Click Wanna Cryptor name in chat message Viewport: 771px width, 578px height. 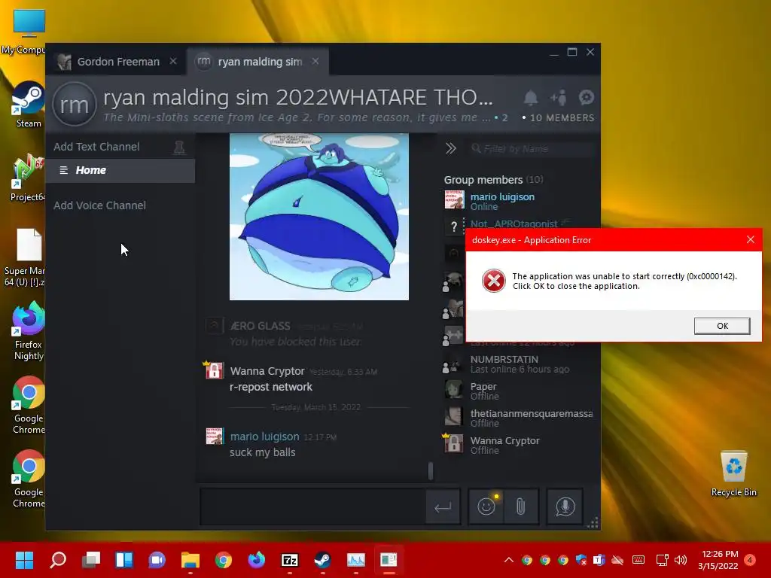click(x=267, y=371)
